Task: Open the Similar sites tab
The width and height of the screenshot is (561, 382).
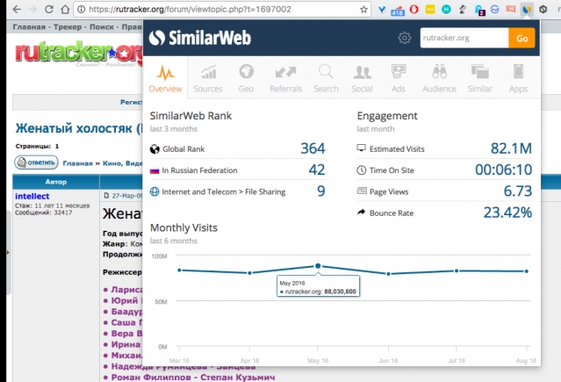Action: [x=479, y=78]
